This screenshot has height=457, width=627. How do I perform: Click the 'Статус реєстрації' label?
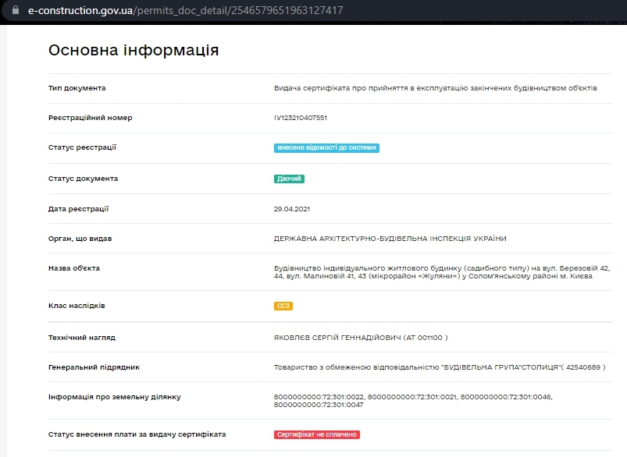click(82, 147)
